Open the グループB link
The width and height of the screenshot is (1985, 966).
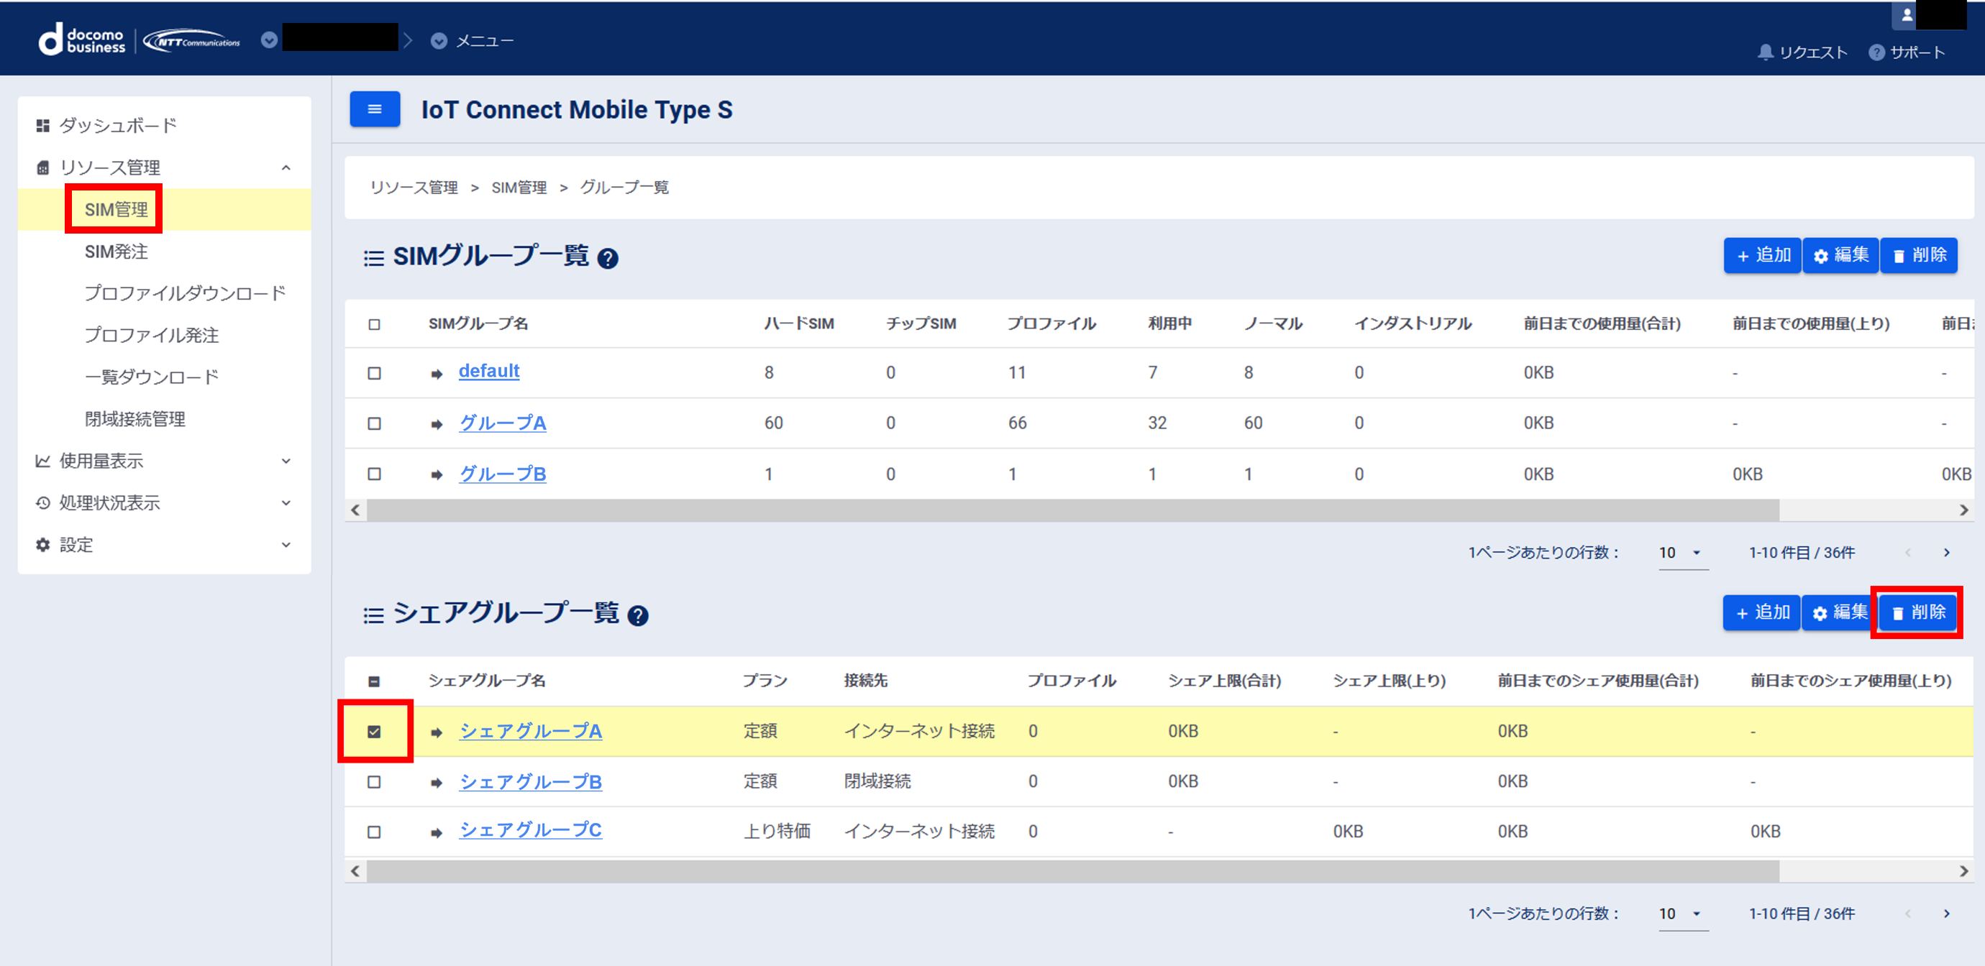pos(503,474)
